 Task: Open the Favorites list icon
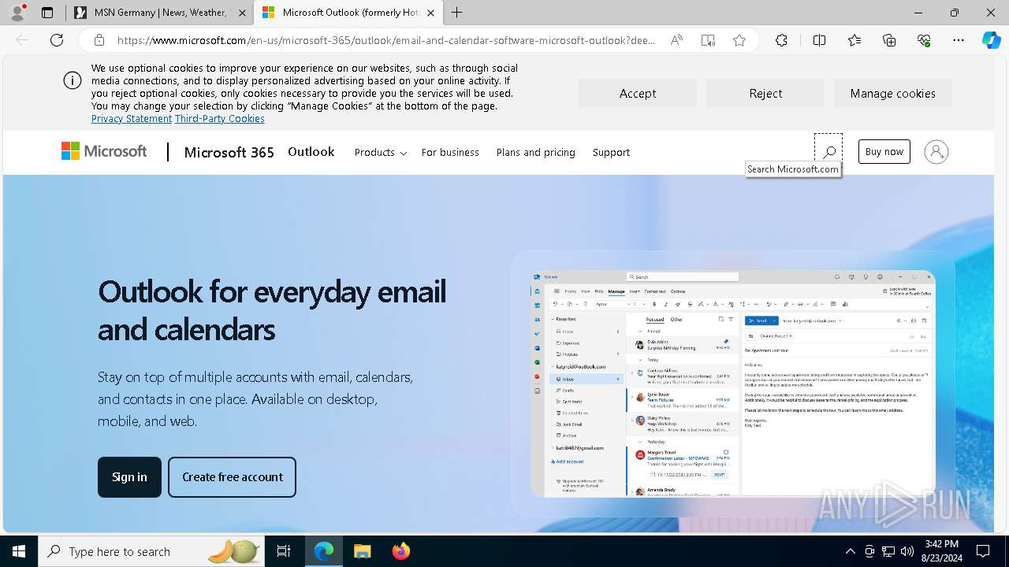(854, 40)
